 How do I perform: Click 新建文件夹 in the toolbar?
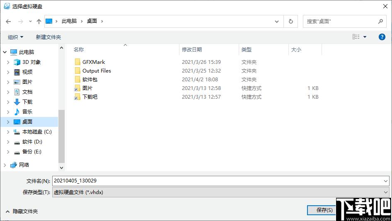pos(48,37)
